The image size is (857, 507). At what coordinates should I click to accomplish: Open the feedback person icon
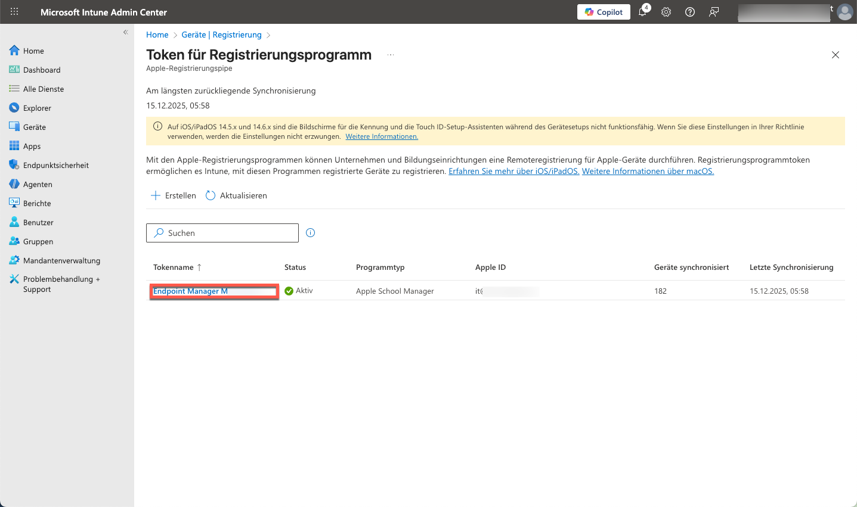(714, 12)
